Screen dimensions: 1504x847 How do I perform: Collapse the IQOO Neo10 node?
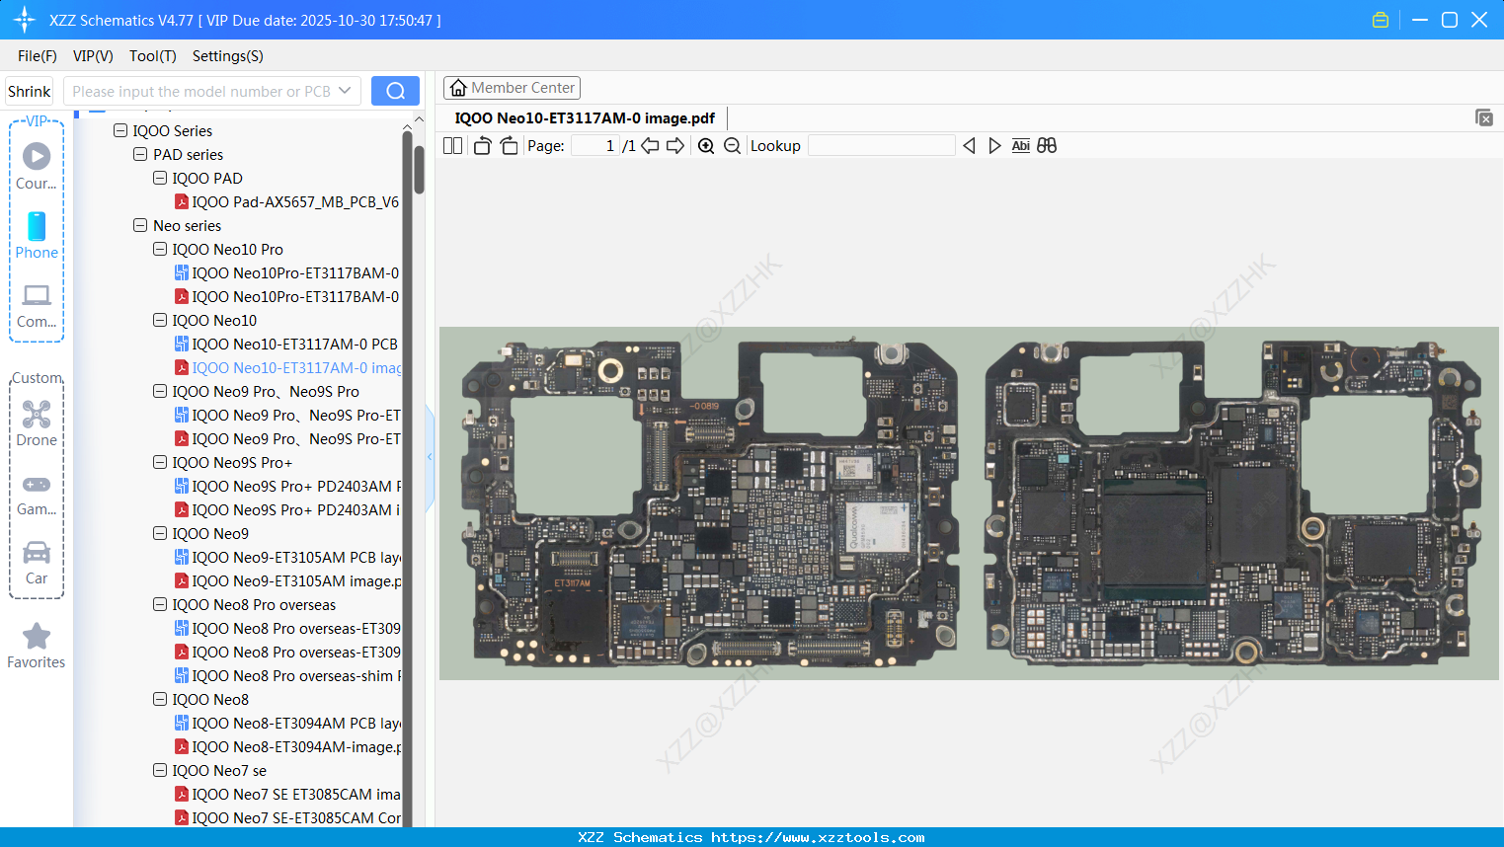coord(160,320)
